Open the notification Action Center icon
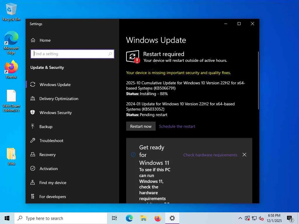This screenshot has width=299, height=224. 290,218
